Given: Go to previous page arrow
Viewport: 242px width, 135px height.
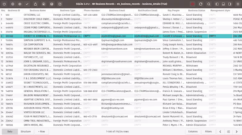Looking at the screenshot, I should point(220,132).
